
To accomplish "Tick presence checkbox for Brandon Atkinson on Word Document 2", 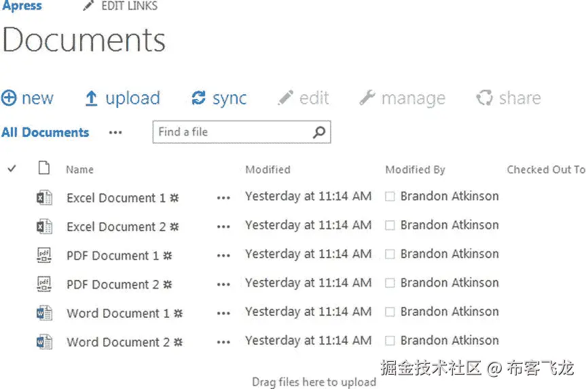I will pos(390,341).
